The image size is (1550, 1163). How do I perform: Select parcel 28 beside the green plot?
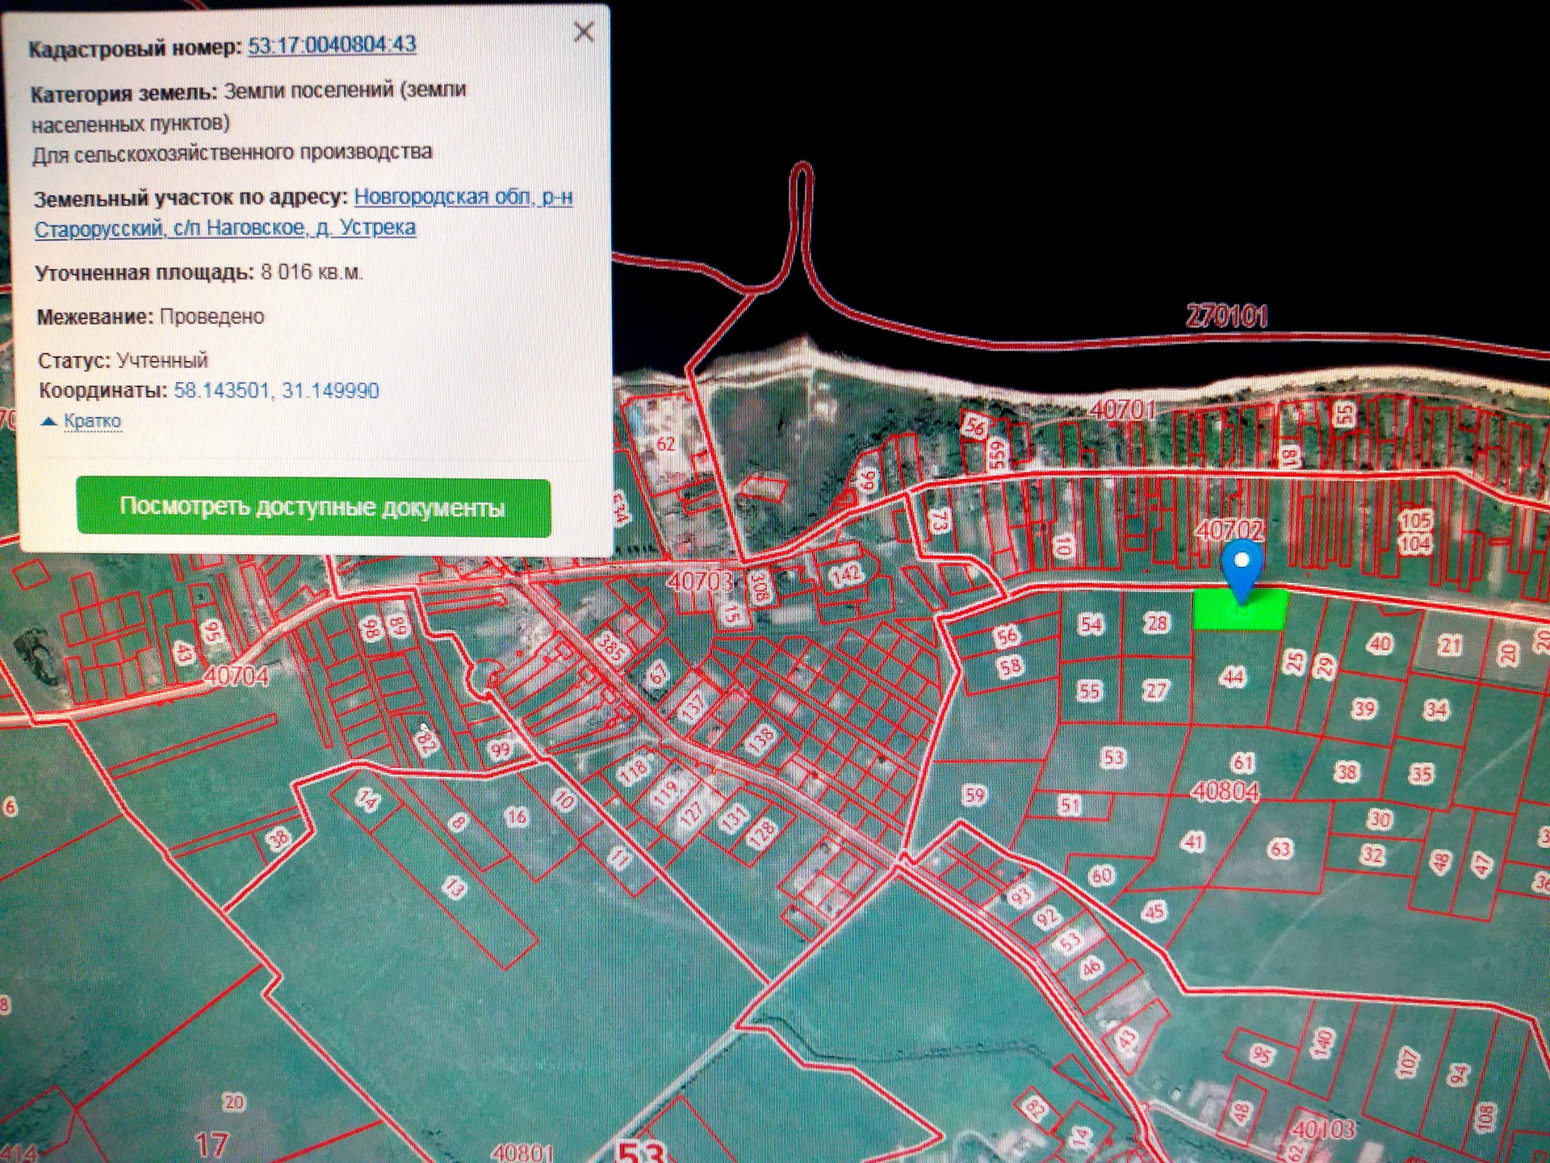click(x=1156, y=623)
